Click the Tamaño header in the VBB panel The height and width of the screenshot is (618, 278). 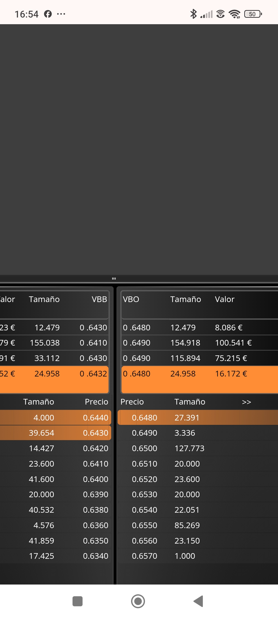[44, 299]
